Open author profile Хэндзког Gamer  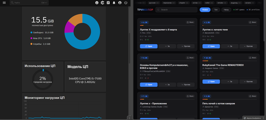tap(211, 68)
